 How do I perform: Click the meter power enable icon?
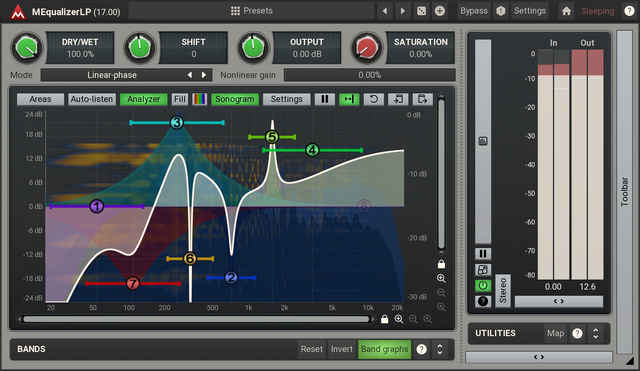pos(483,286)
